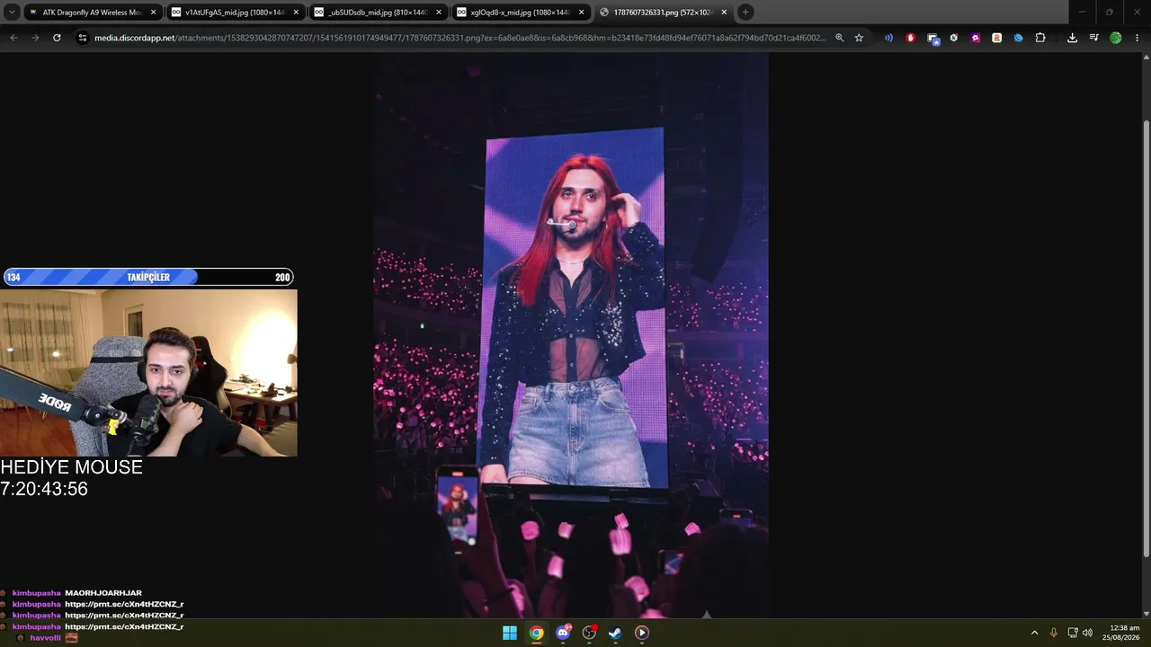Click the streamer webcam overlay
1151x647 pixels.
click(148, 372)
